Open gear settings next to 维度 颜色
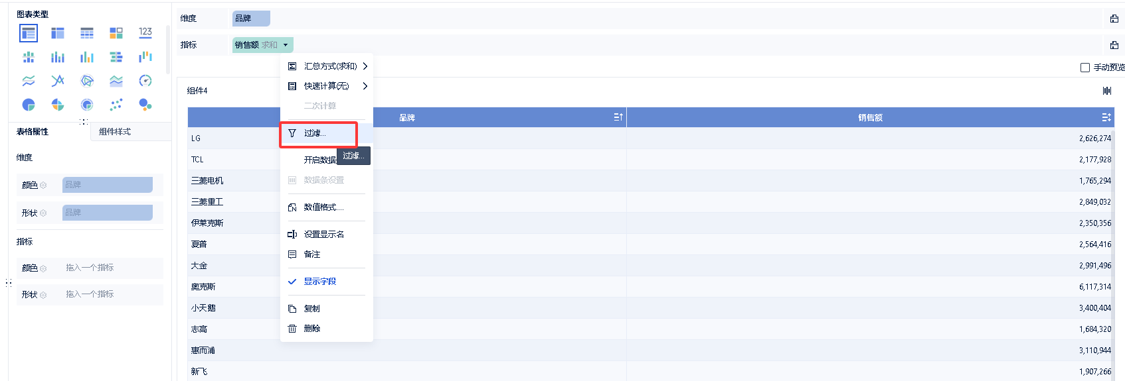 pos(43,186)
